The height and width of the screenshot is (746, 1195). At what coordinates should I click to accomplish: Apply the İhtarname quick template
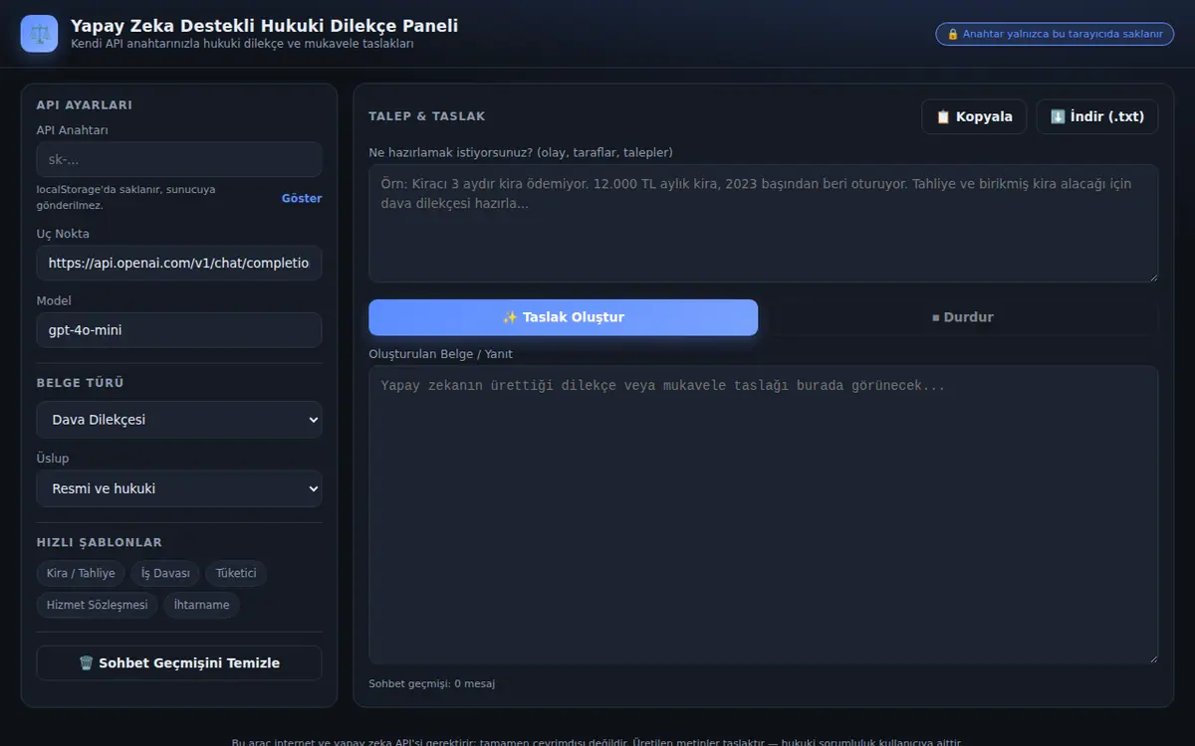pos(201,605)
